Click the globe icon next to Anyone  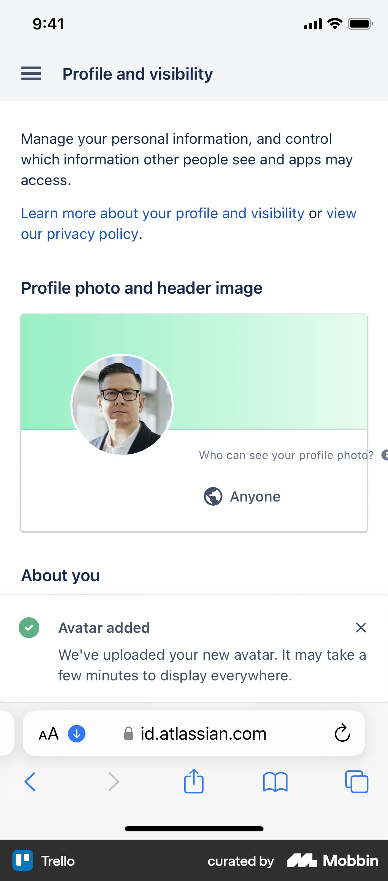(213, 497)
